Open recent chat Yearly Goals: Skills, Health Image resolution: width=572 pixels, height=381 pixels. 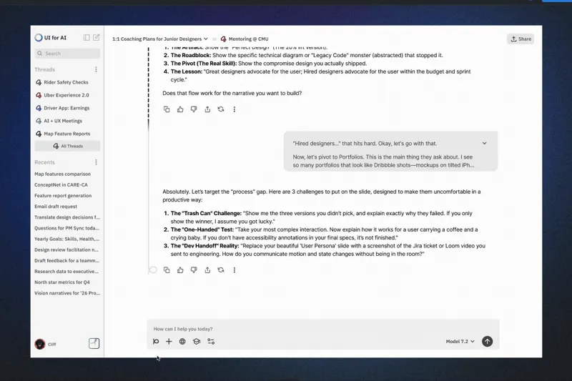pyautogui.click(x=67, y=239)
